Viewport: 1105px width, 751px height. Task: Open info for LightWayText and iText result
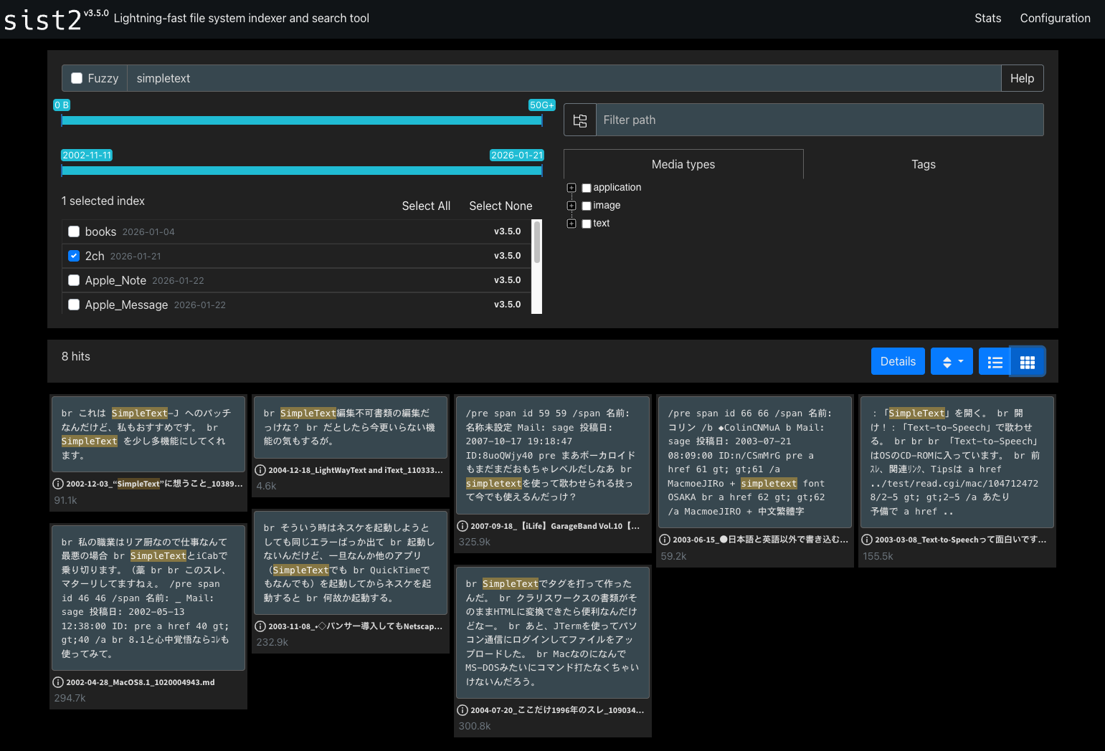(261, 470)
